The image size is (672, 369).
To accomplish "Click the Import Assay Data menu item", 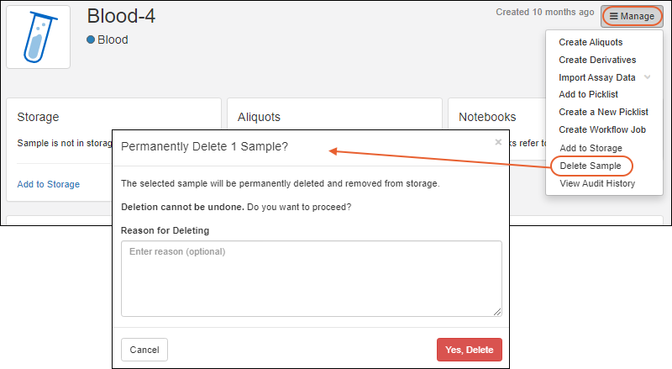I will coord(596,77).
